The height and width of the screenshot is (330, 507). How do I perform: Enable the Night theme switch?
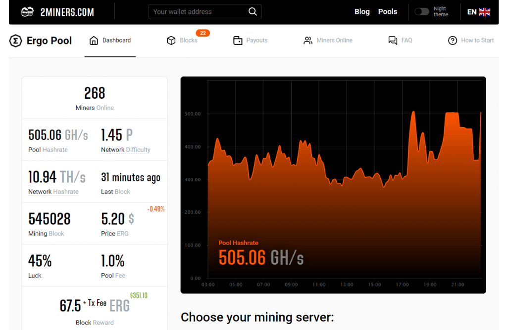(x=422, y=11)
